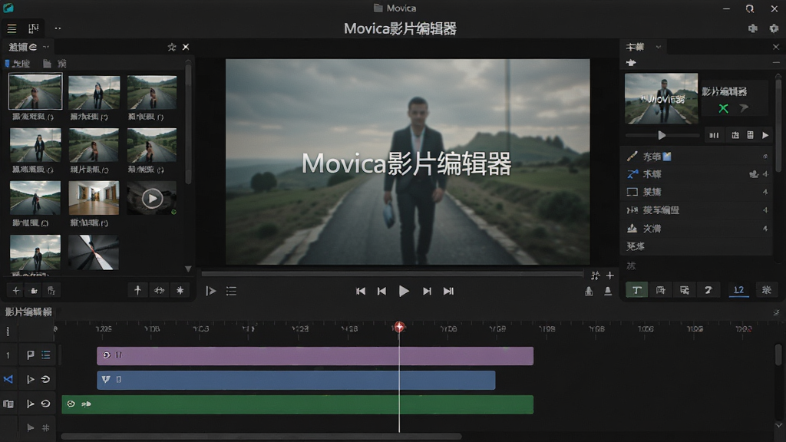This screenshot has width=786, height=442.
Task: Click the preview progress bar under the video
Action: coord(392,274)
